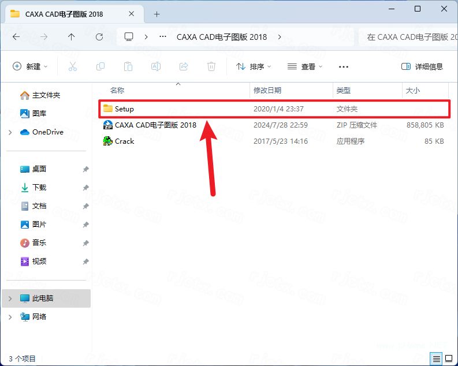The width and height of the screenshot is (458, 366).
Task: Expand chevron after CAXA CAD电子图版 2018 breadcrumb
Action: click(x=280, y=37)
